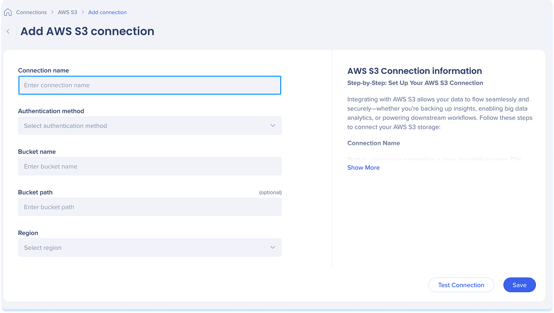Screen dimensions: 554x313
Task: Click the Region label
Action: (x=28, y=233)
